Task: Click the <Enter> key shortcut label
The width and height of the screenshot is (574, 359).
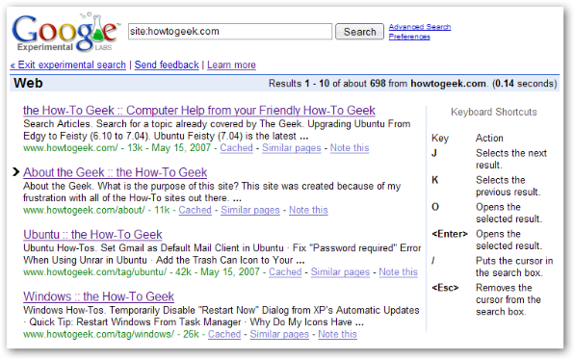Action: (450, 234)
